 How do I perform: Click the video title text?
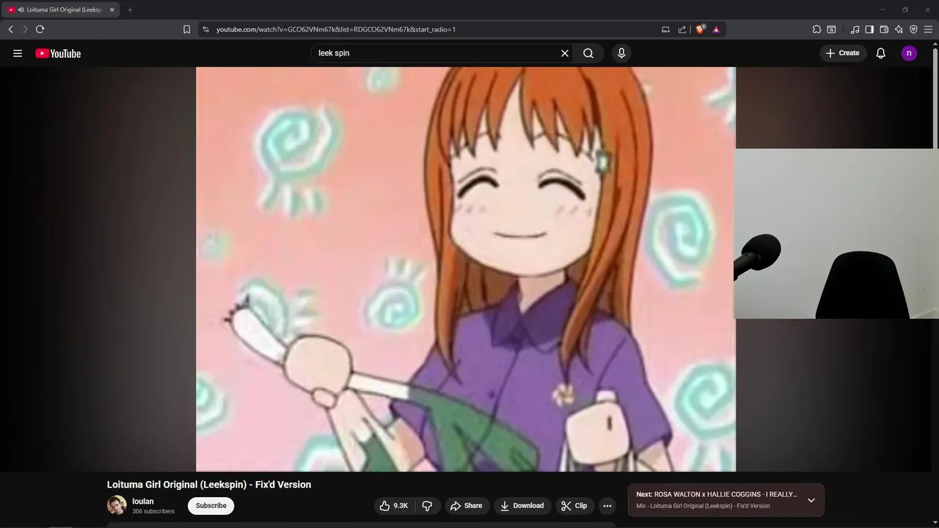click(209, 484)
